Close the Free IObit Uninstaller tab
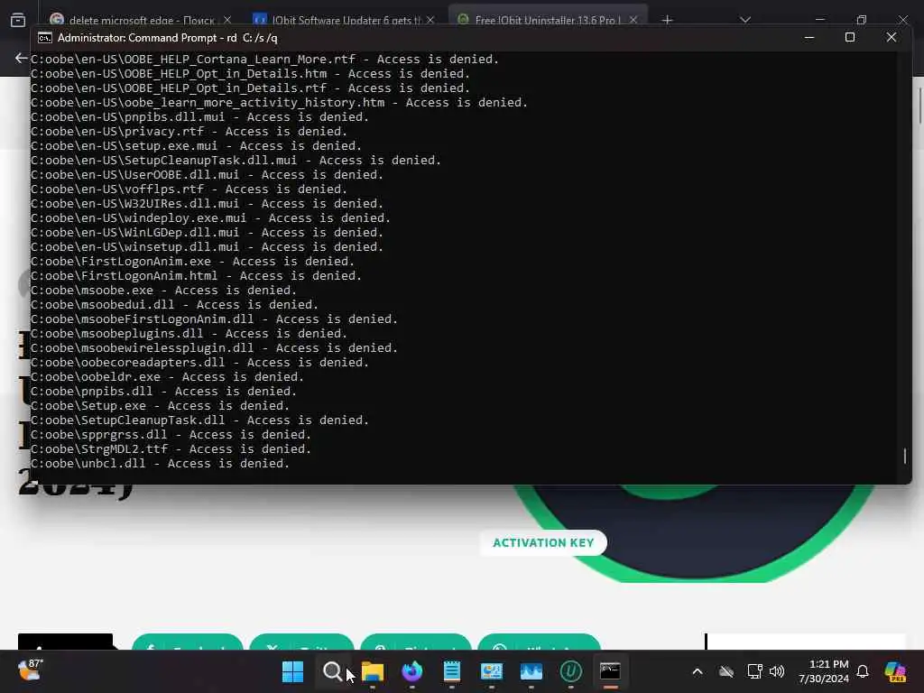This screenshot has width=924, height=693. [x=633, y=20]
